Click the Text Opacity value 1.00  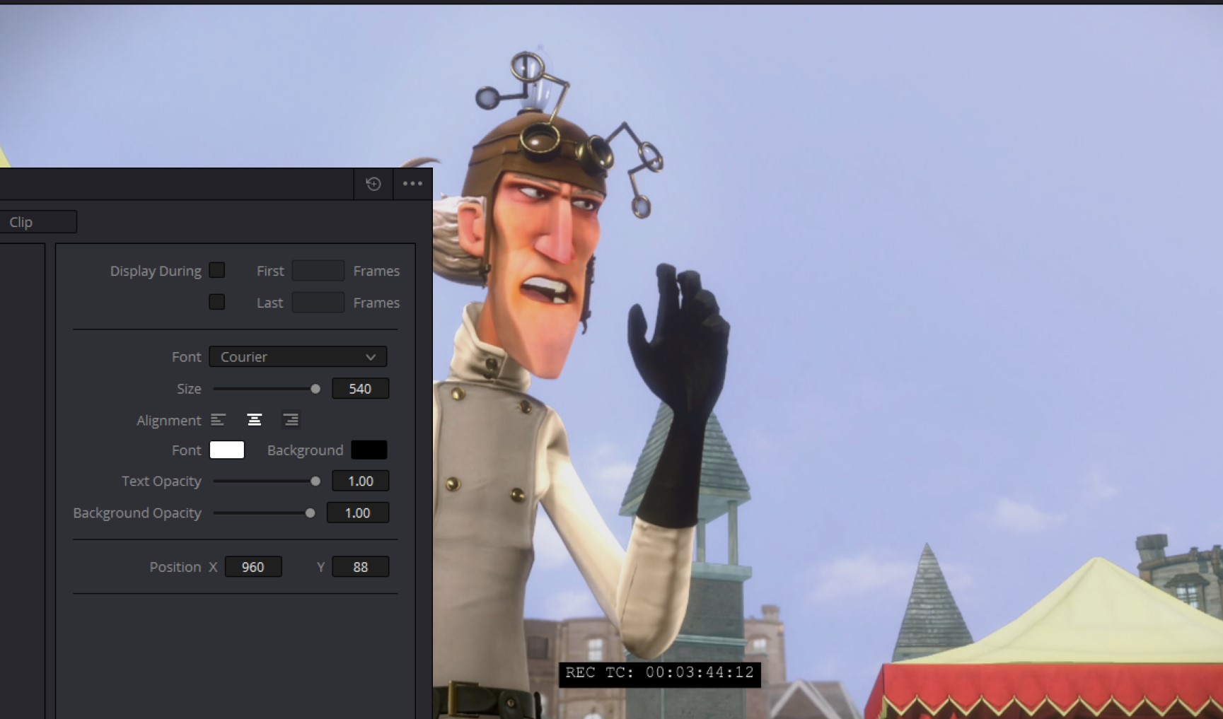pyautogui.click(x=360, y=481)
